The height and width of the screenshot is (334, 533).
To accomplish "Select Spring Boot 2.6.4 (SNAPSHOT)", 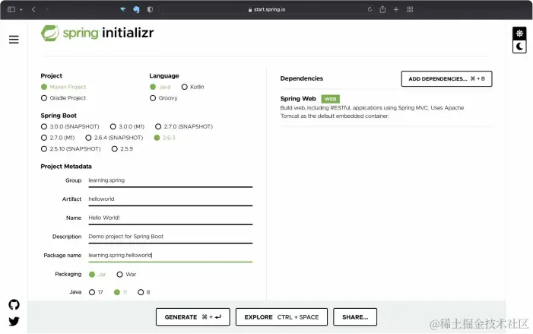I will tap(114, 138).
